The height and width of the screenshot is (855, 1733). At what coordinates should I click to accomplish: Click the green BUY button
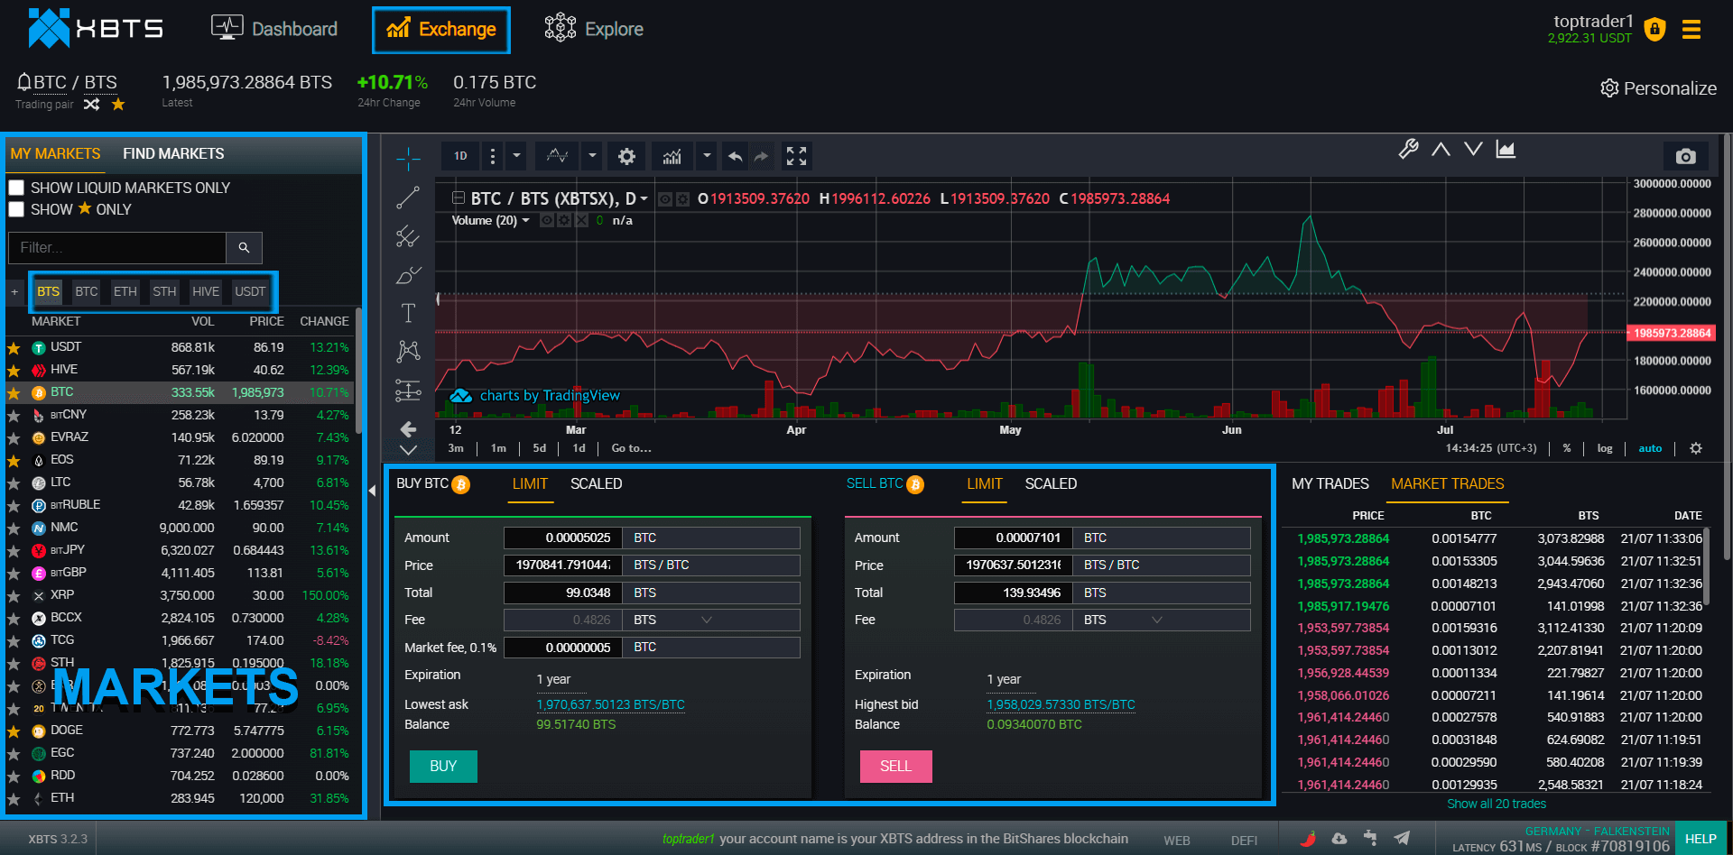(x=443, y=766)
